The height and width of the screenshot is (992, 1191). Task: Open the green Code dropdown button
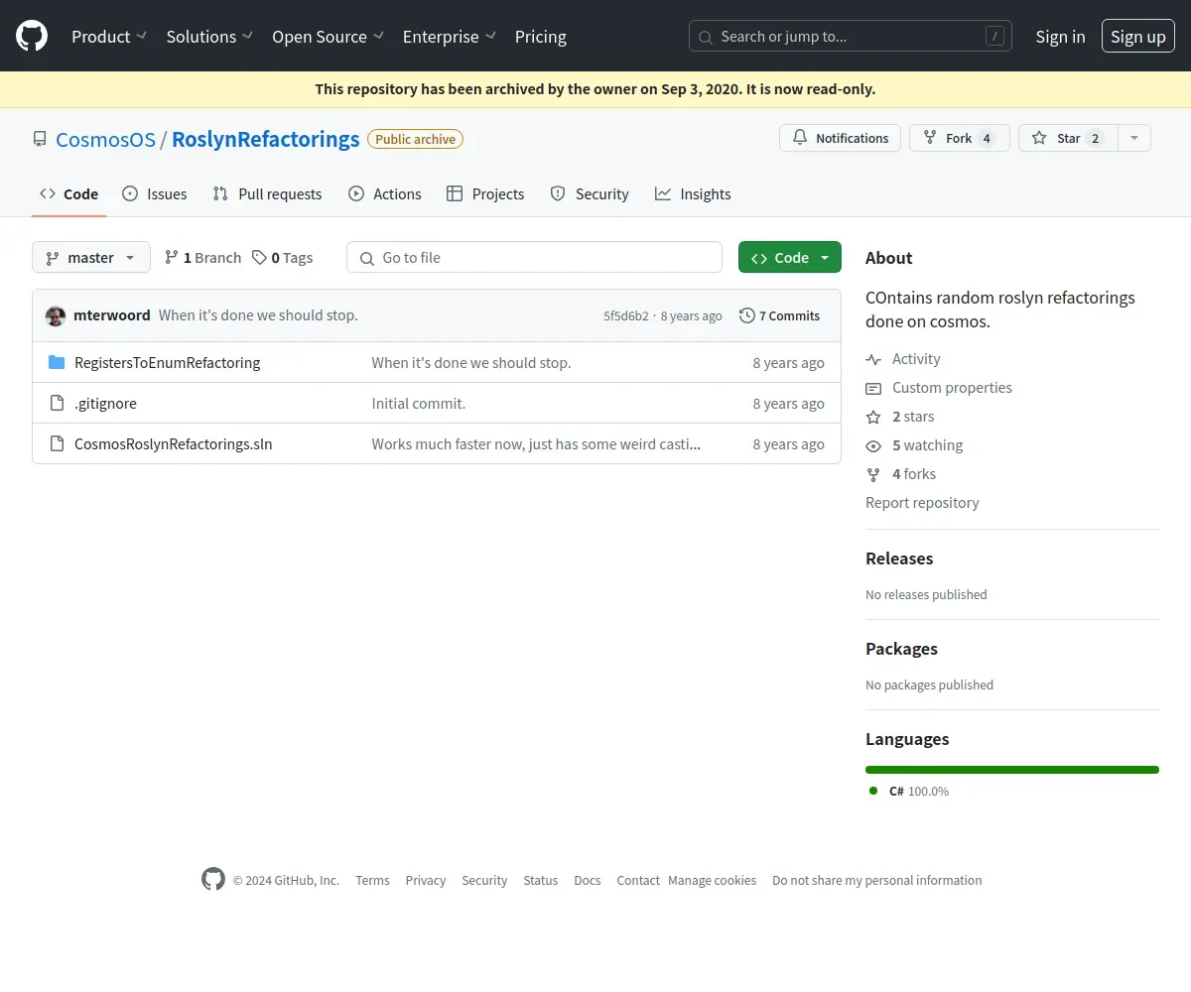pyautogui.click(x=790, y=257)
